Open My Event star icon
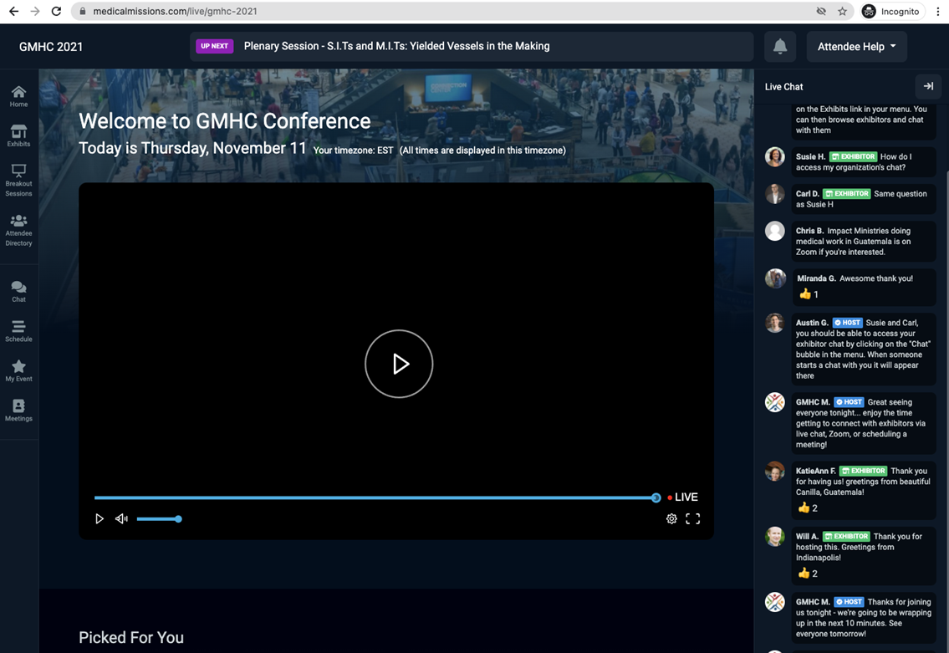 (x=18, y=370)
